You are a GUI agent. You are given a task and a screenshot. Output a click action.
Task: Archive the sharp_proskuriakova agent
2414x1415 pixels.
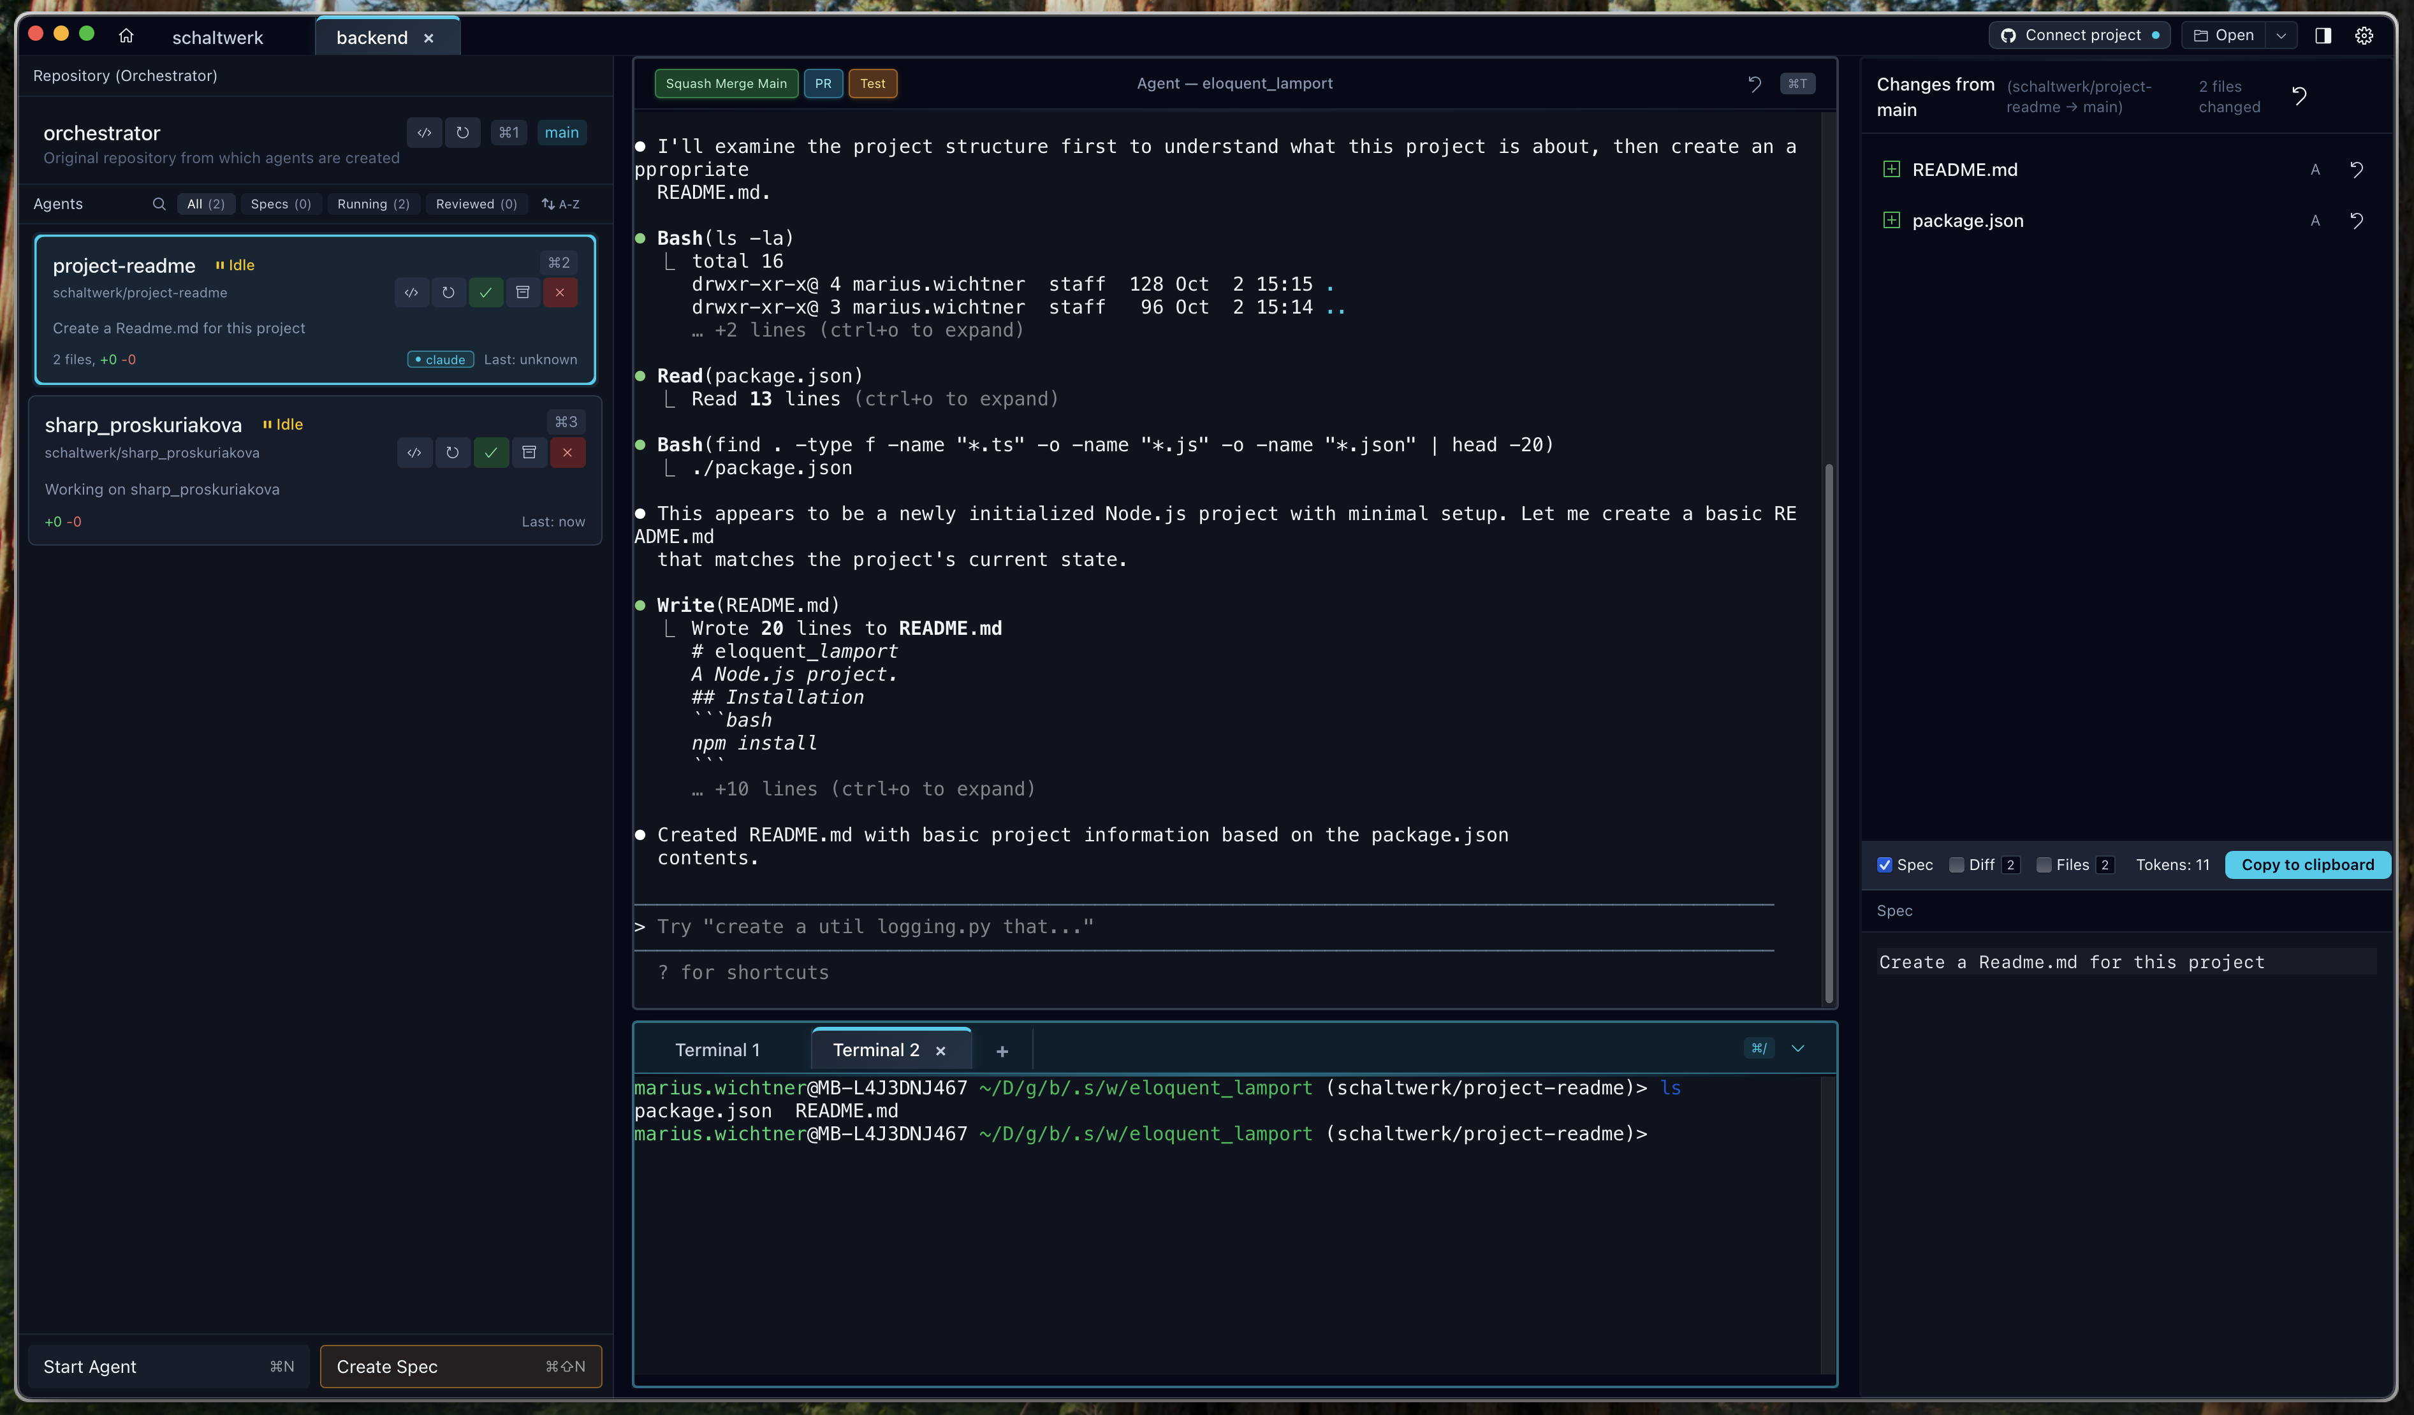[x=529, y=452]
